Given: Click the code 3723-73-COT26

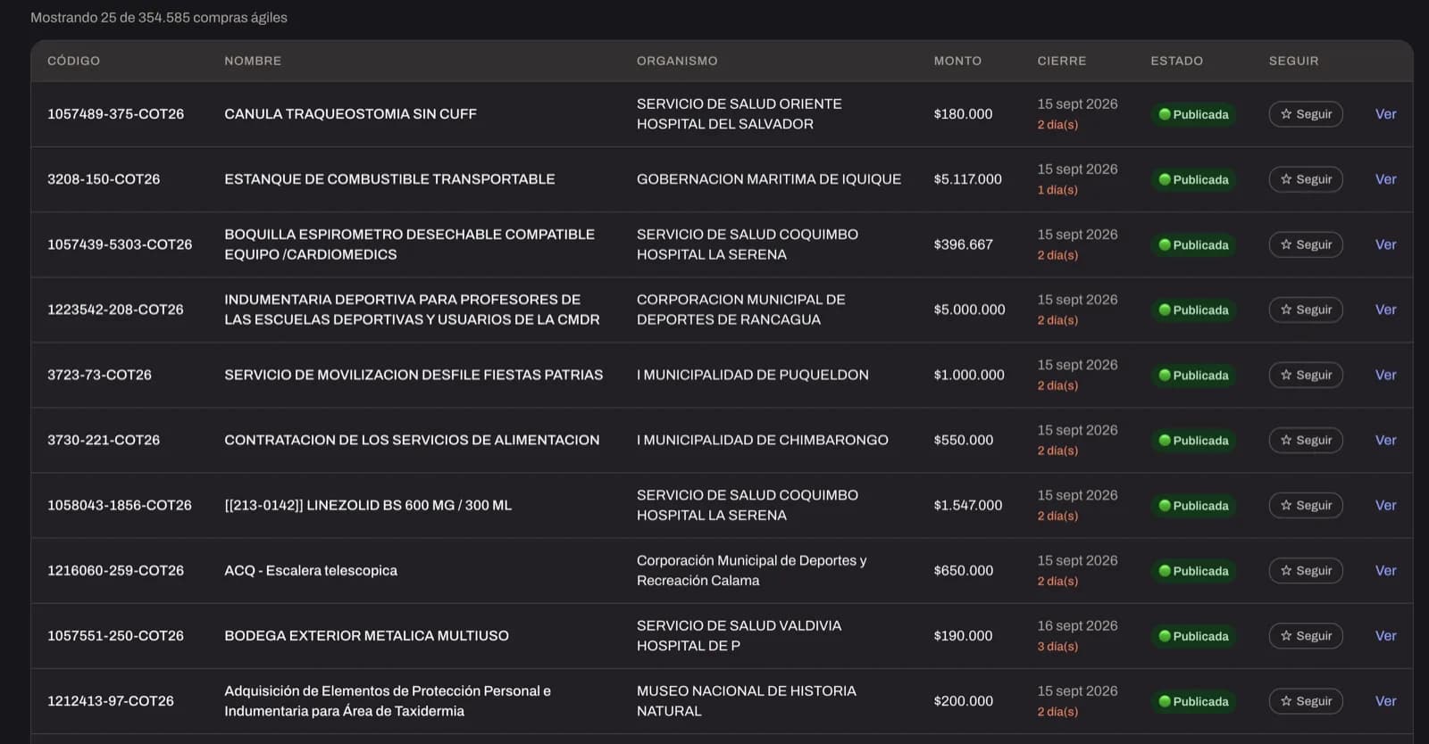Looking at the screenshot, I should 99,375.
